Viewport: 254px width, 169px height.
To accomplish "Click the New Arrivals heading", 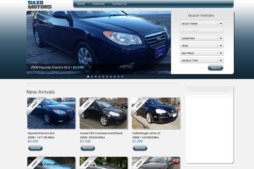I will (x=41, y=92).
